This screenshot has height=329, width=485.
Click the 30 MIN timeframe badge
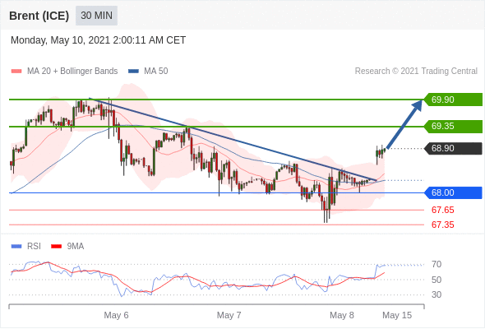point(96,16)
